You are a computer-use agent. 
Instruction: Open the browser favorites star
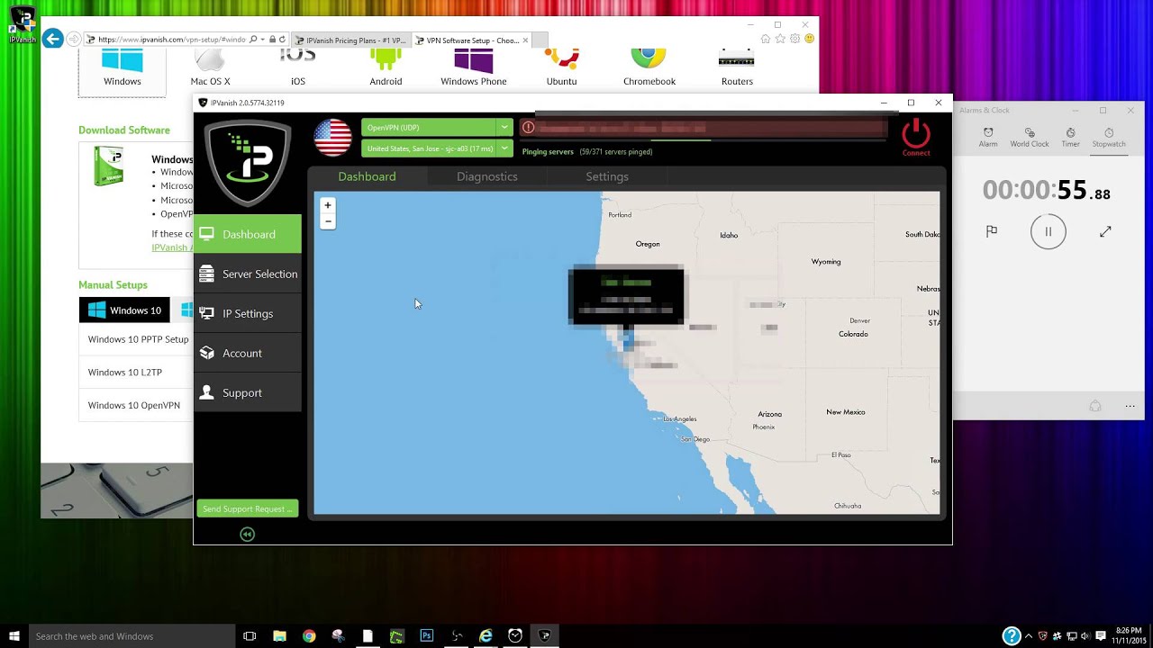pos(780,39)
